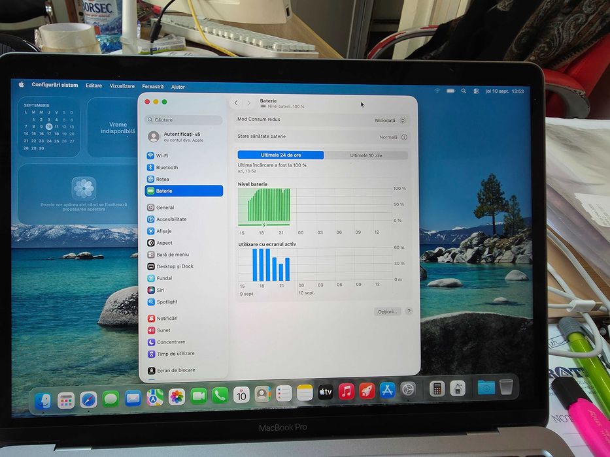
Task: Open Calculator from the Dock
Action: point(437,388)
